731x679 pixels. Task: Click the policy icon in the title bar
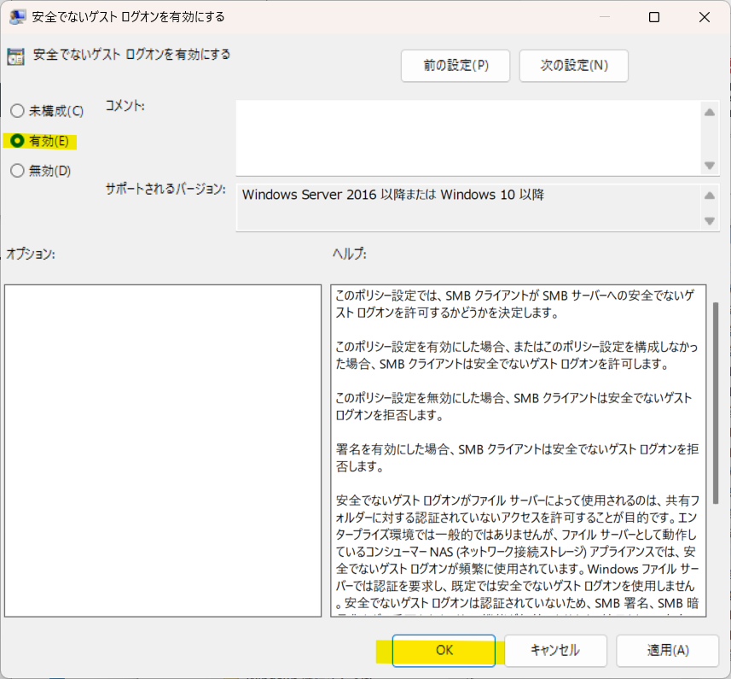(x=17, y=17)
